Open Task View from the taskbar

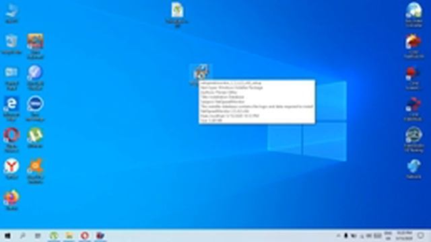click(x=38, y=236)
